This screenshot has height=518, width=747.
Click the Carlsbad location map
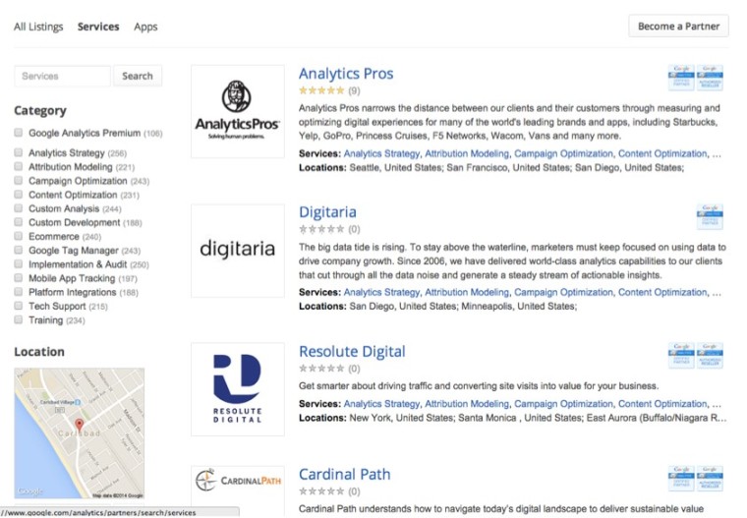click(x=79, y=432)
